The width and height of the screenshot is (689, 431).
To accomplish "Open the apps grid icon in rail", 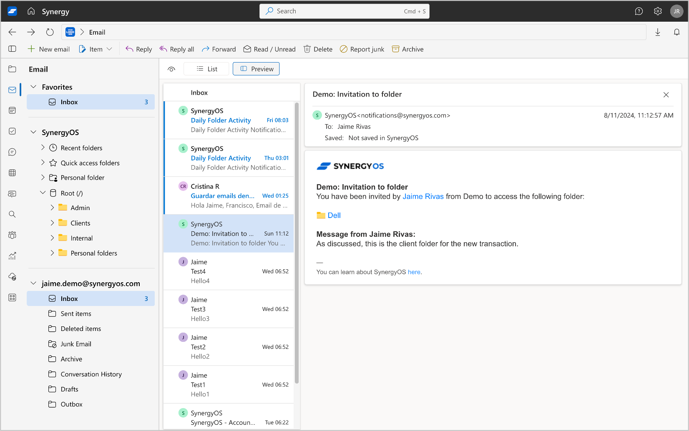I will pos(13,298).
